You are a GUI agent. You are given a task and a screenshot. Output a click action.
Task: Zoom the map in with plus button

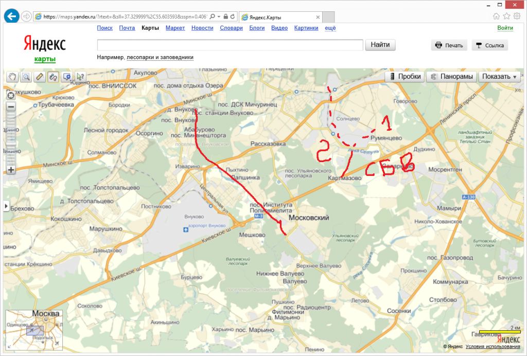pyautogui.click(x=11, y=170)
